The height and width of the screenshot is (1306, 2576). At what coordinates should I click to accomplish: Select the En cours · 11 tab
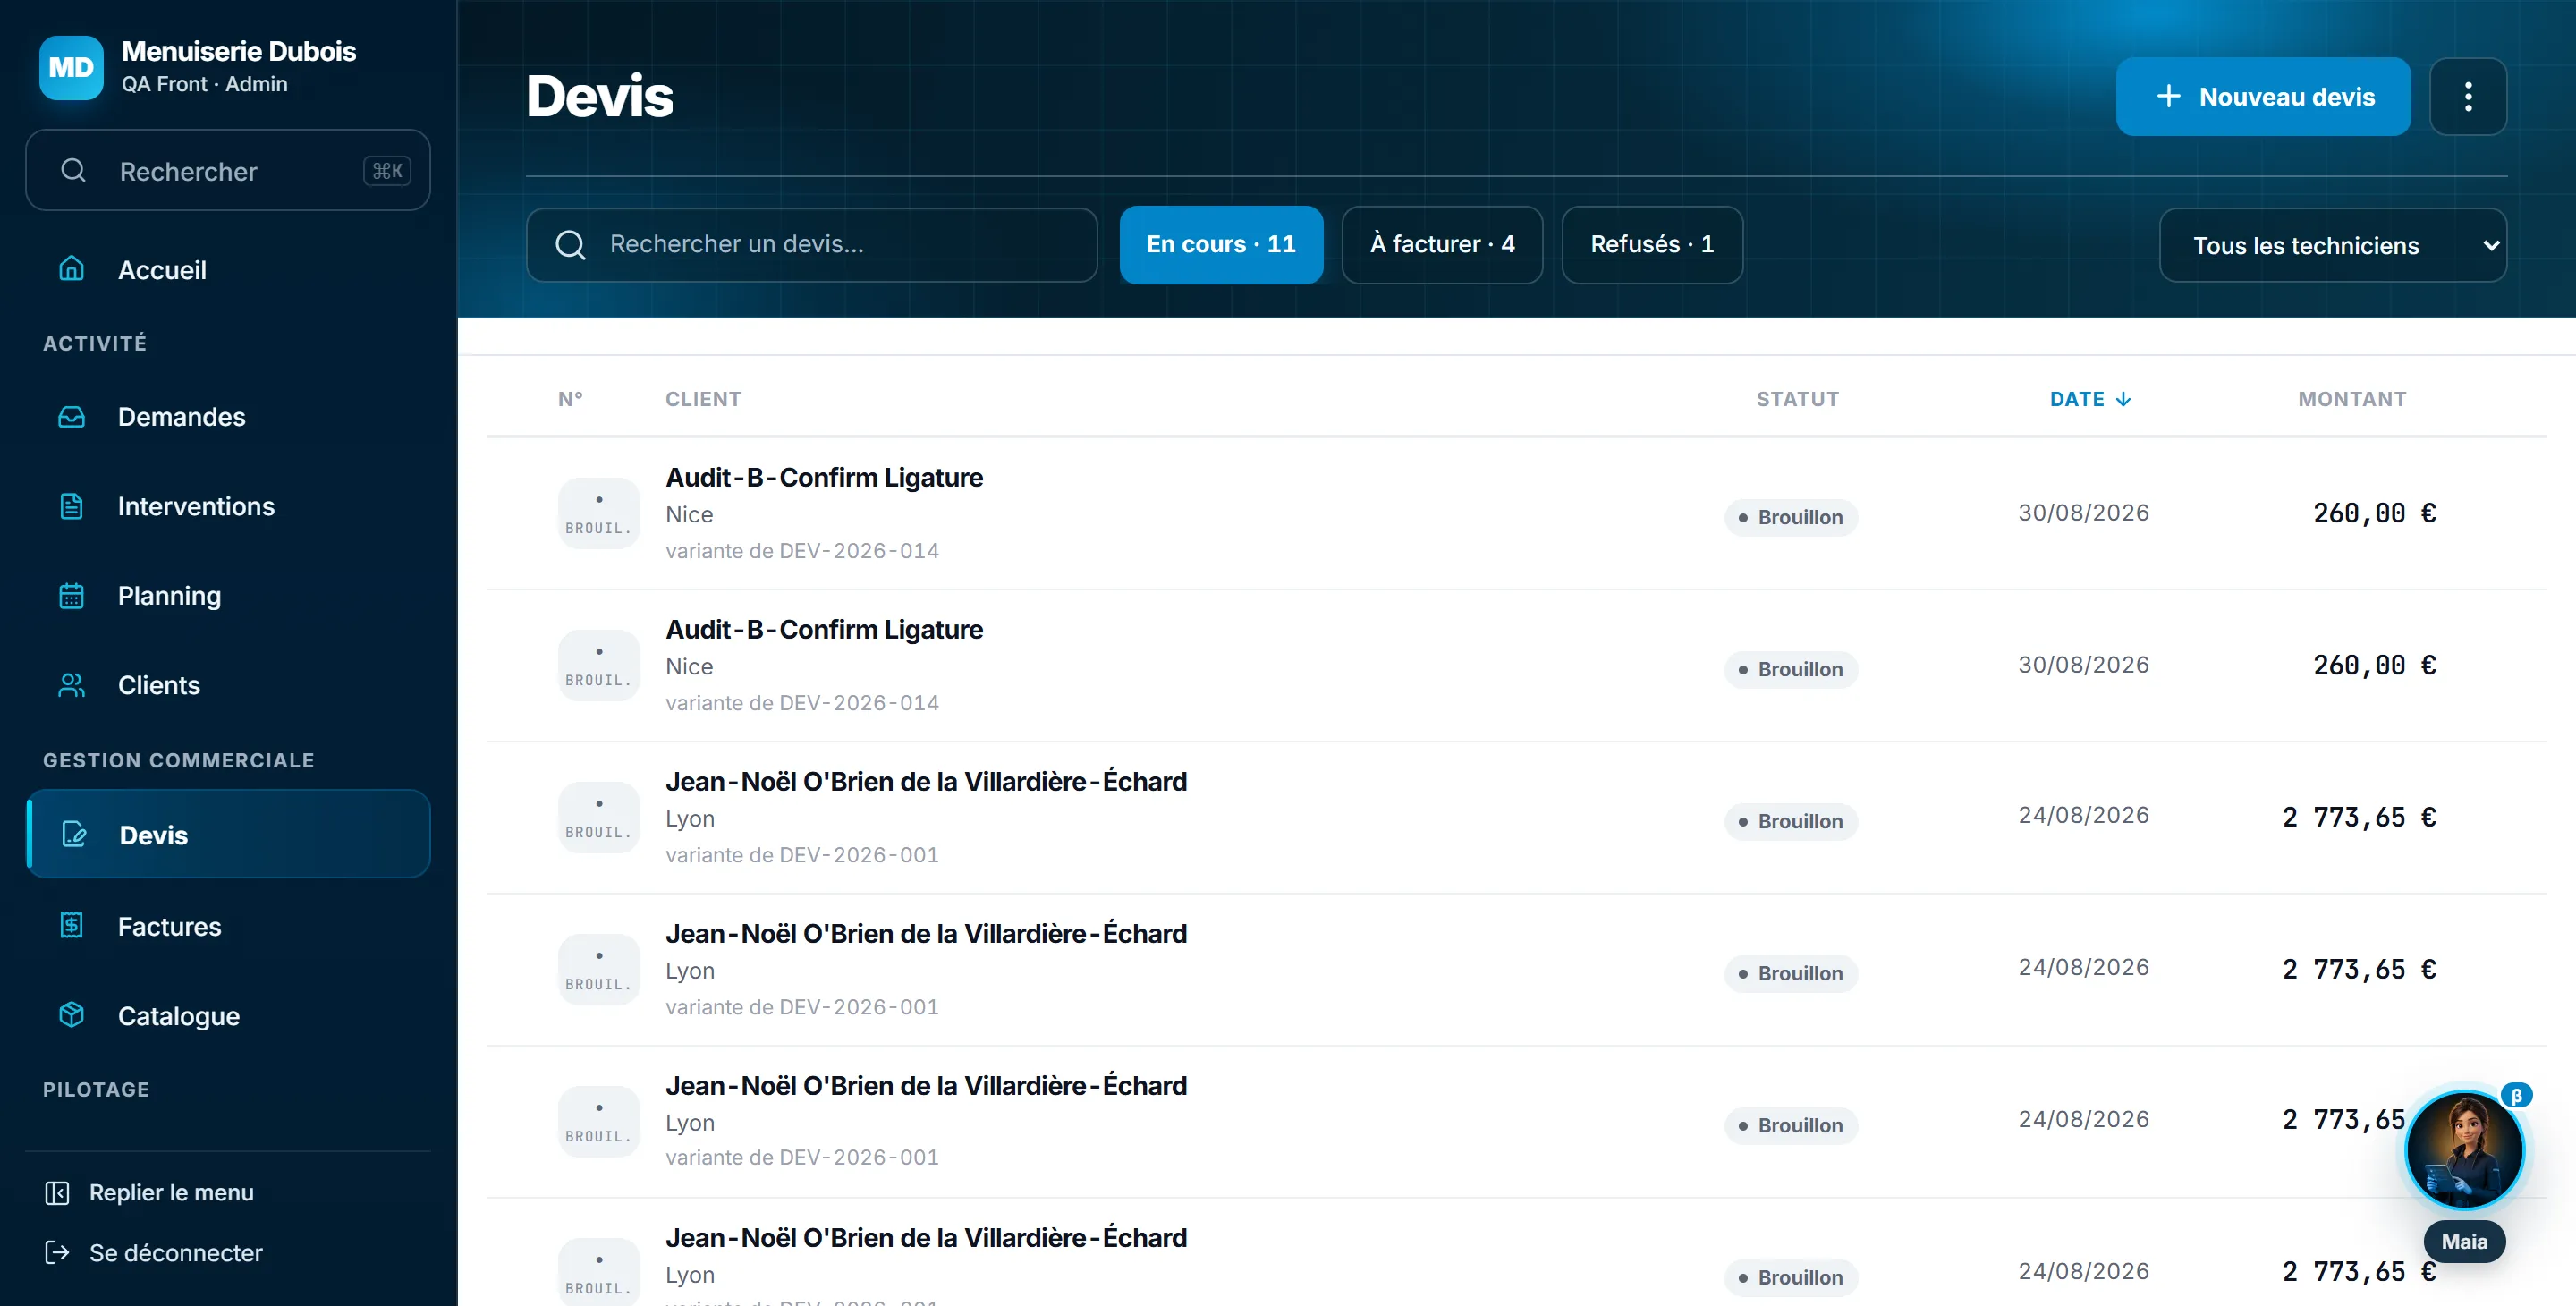click(1220, 244)
